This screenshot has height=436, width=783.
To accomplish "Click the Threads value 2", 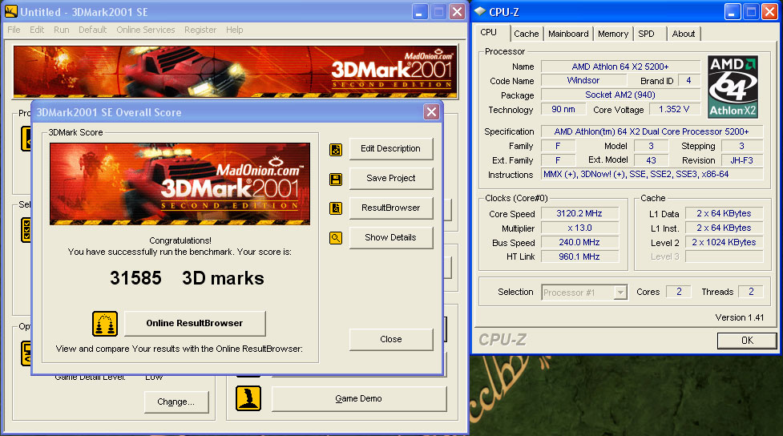I will [x=750, y=292].
